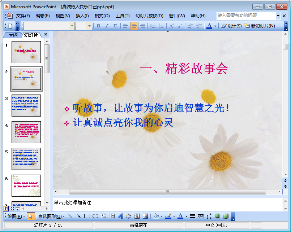Click Increase Font Size icon
Image resolution: width=291 pixels, height=232 pixels.
pyautogui.click(x=172, y=26)
